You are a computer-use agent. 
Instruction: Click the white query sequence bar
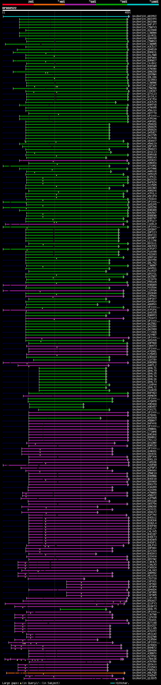coord(66,10)
